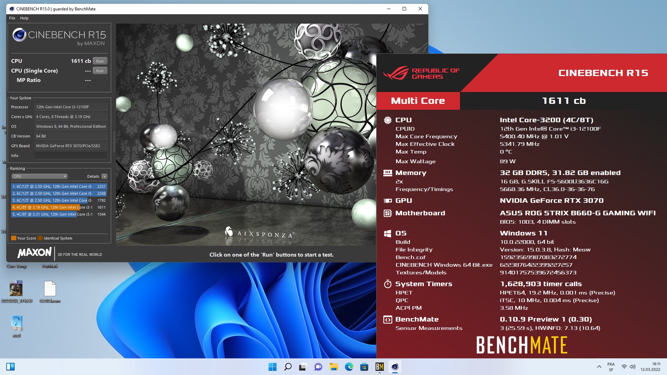
Task: Click the Cinebench R15 logo sphere icon
Action: point(19,35)
